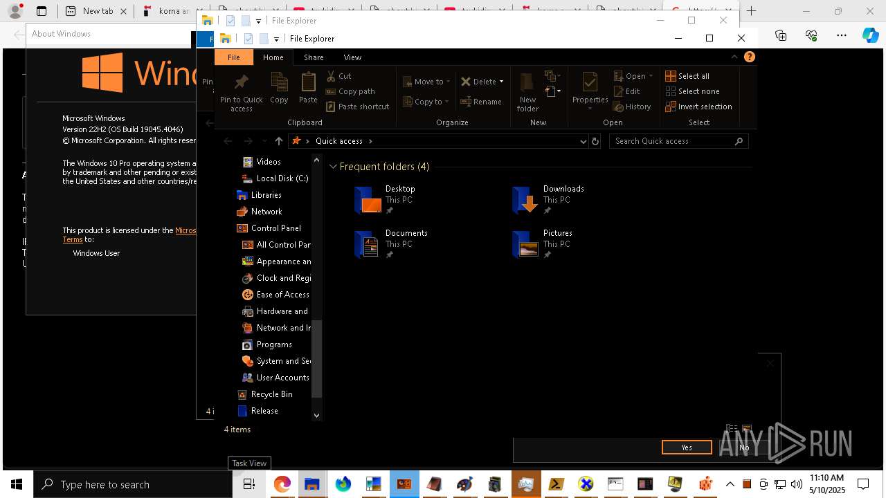
Task: Click Invert selection in ribbon
Action: pos(699,107)
